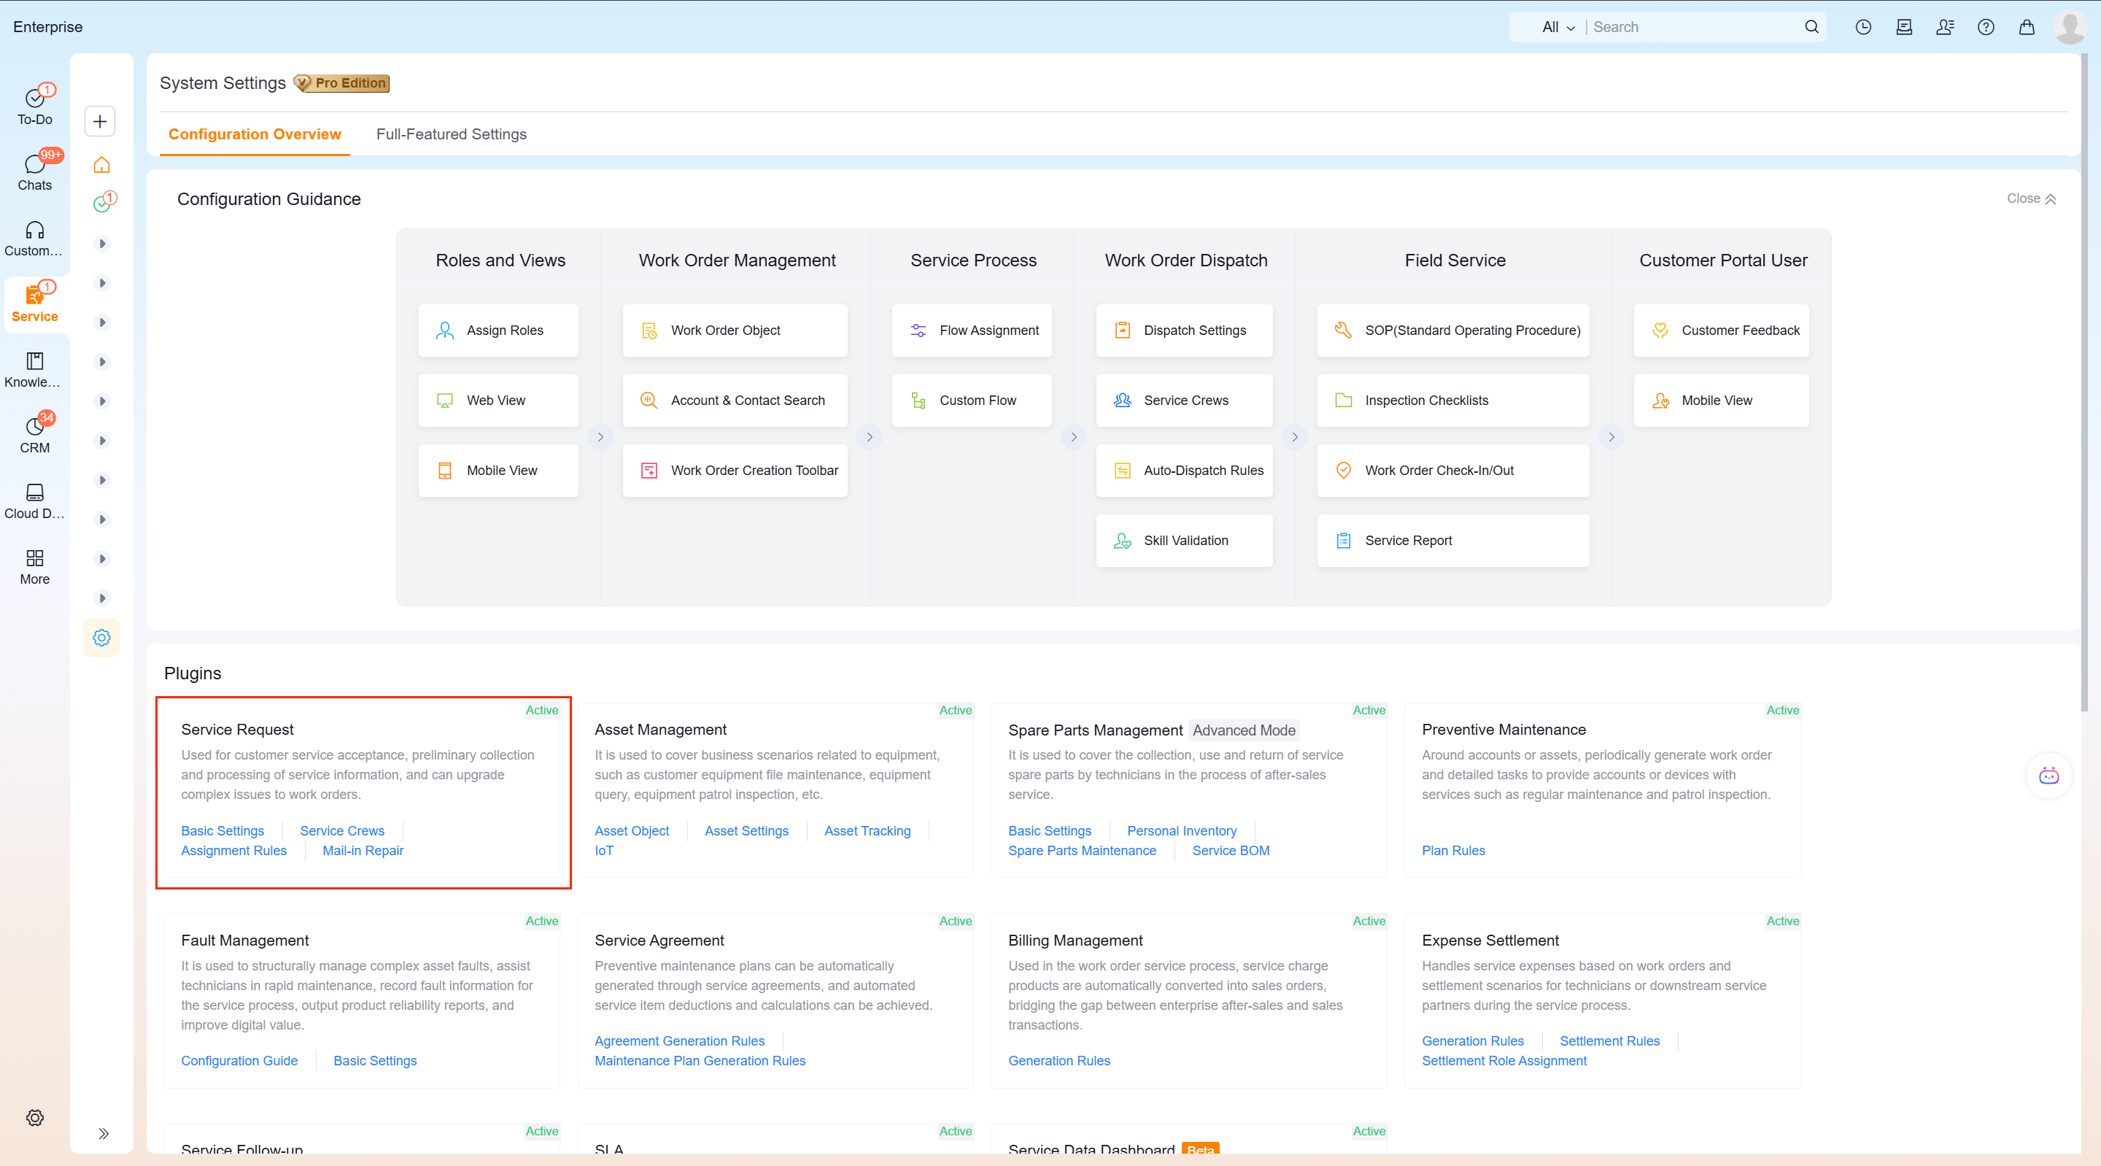Open the All search scope dropdown

click(x=1558, y=27)
